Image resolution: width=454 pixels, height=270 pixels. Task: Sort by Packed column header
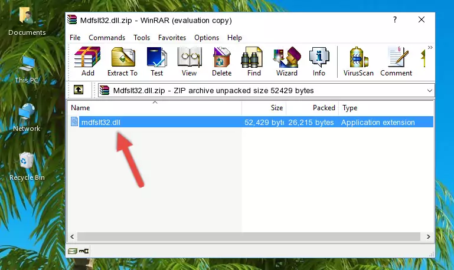[x=312, y=108]
